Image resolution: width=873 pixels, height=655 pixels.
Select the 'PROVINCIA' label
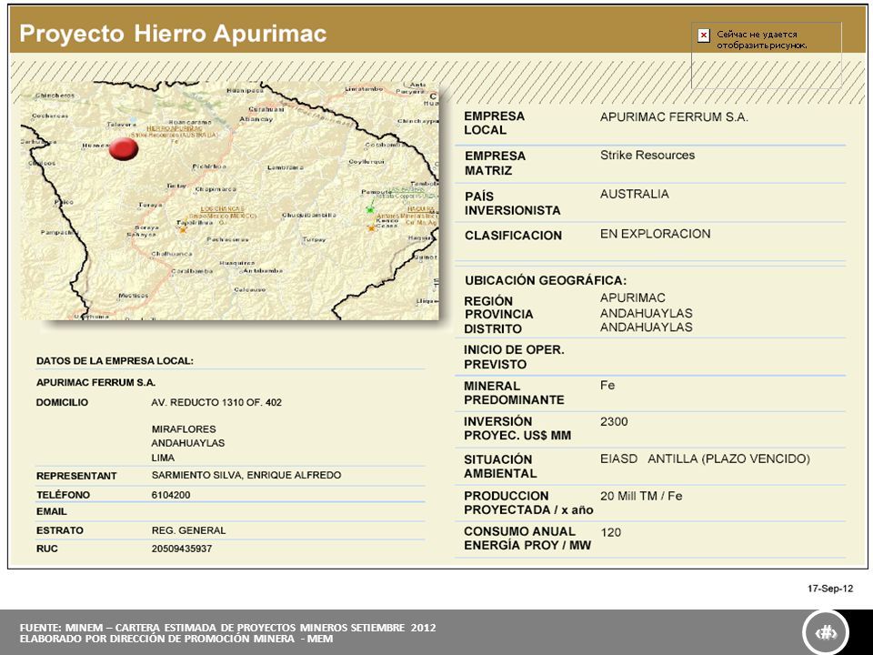(x=499, y=315)
